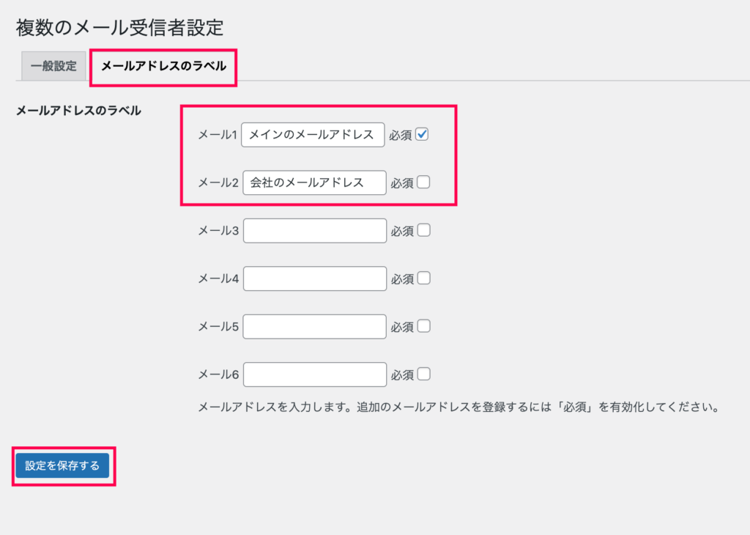Select the empty メール4 text field
750x535 pixels.
(315, 278)
